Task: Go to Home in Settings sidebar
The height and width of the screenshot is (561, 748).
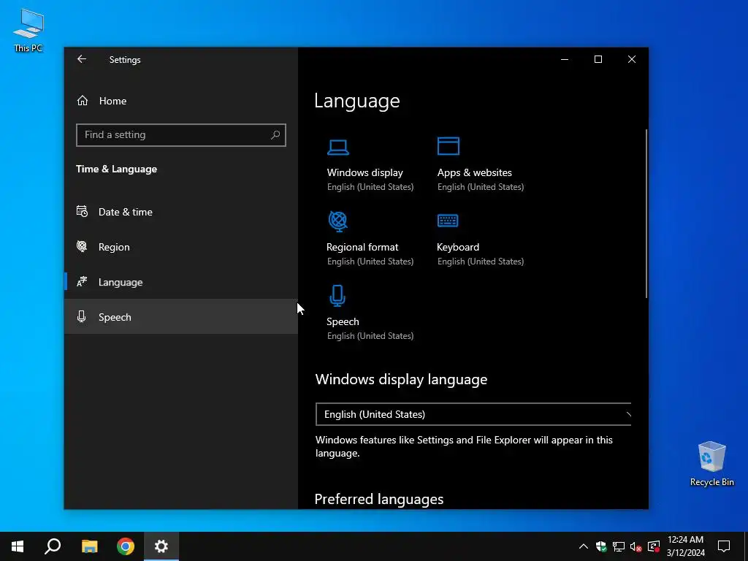Action: click(x=181, y=101)
